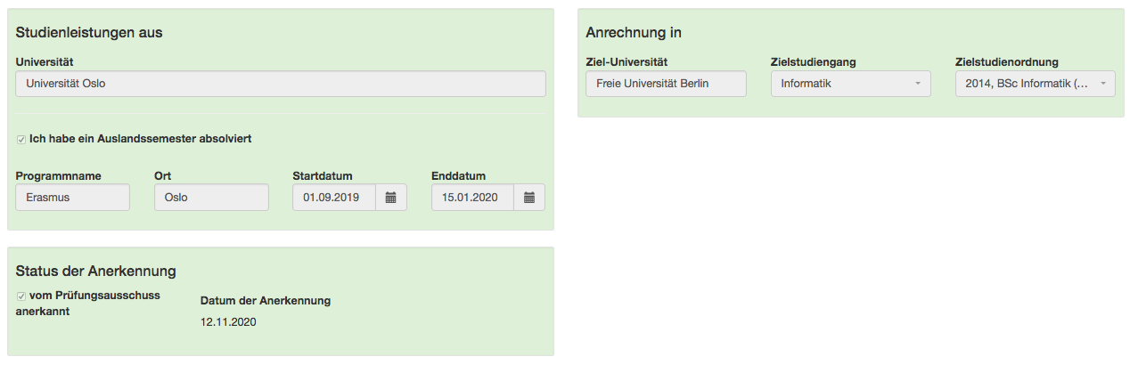Expand the Zielstudienordnung dropdown showing 2014, BSc Informatik
Viewport: 1130px width, 365px height.
click(x=1035, y=84)
